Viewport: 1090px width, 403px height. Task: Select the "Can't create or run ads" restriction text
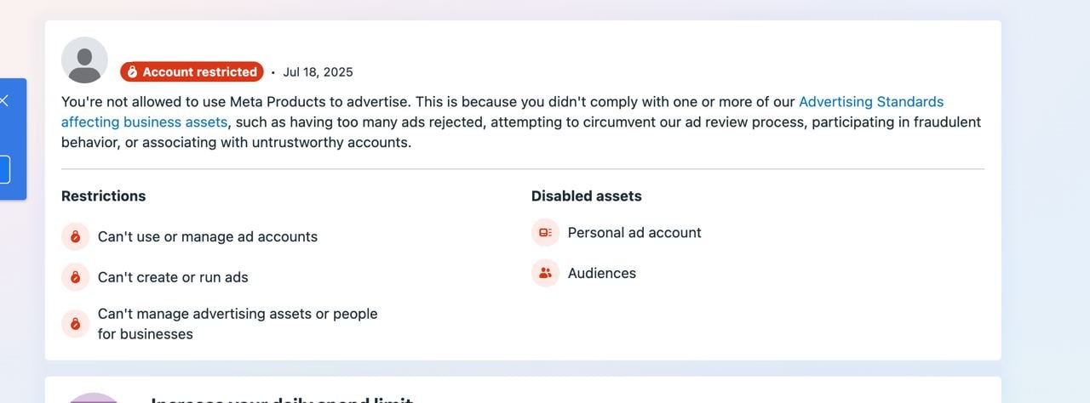pos(173,277)
